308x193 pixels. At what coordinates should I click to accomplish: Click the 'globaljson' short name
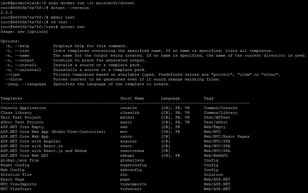[132, 160]
